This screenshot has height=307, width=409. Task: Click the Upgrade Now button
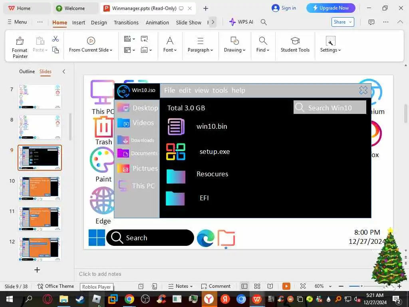coord(331,8)
